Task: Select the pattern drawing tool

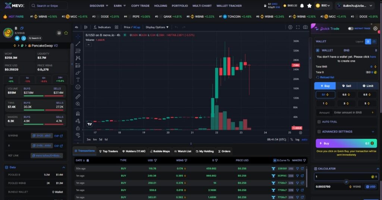Action: 78,58
